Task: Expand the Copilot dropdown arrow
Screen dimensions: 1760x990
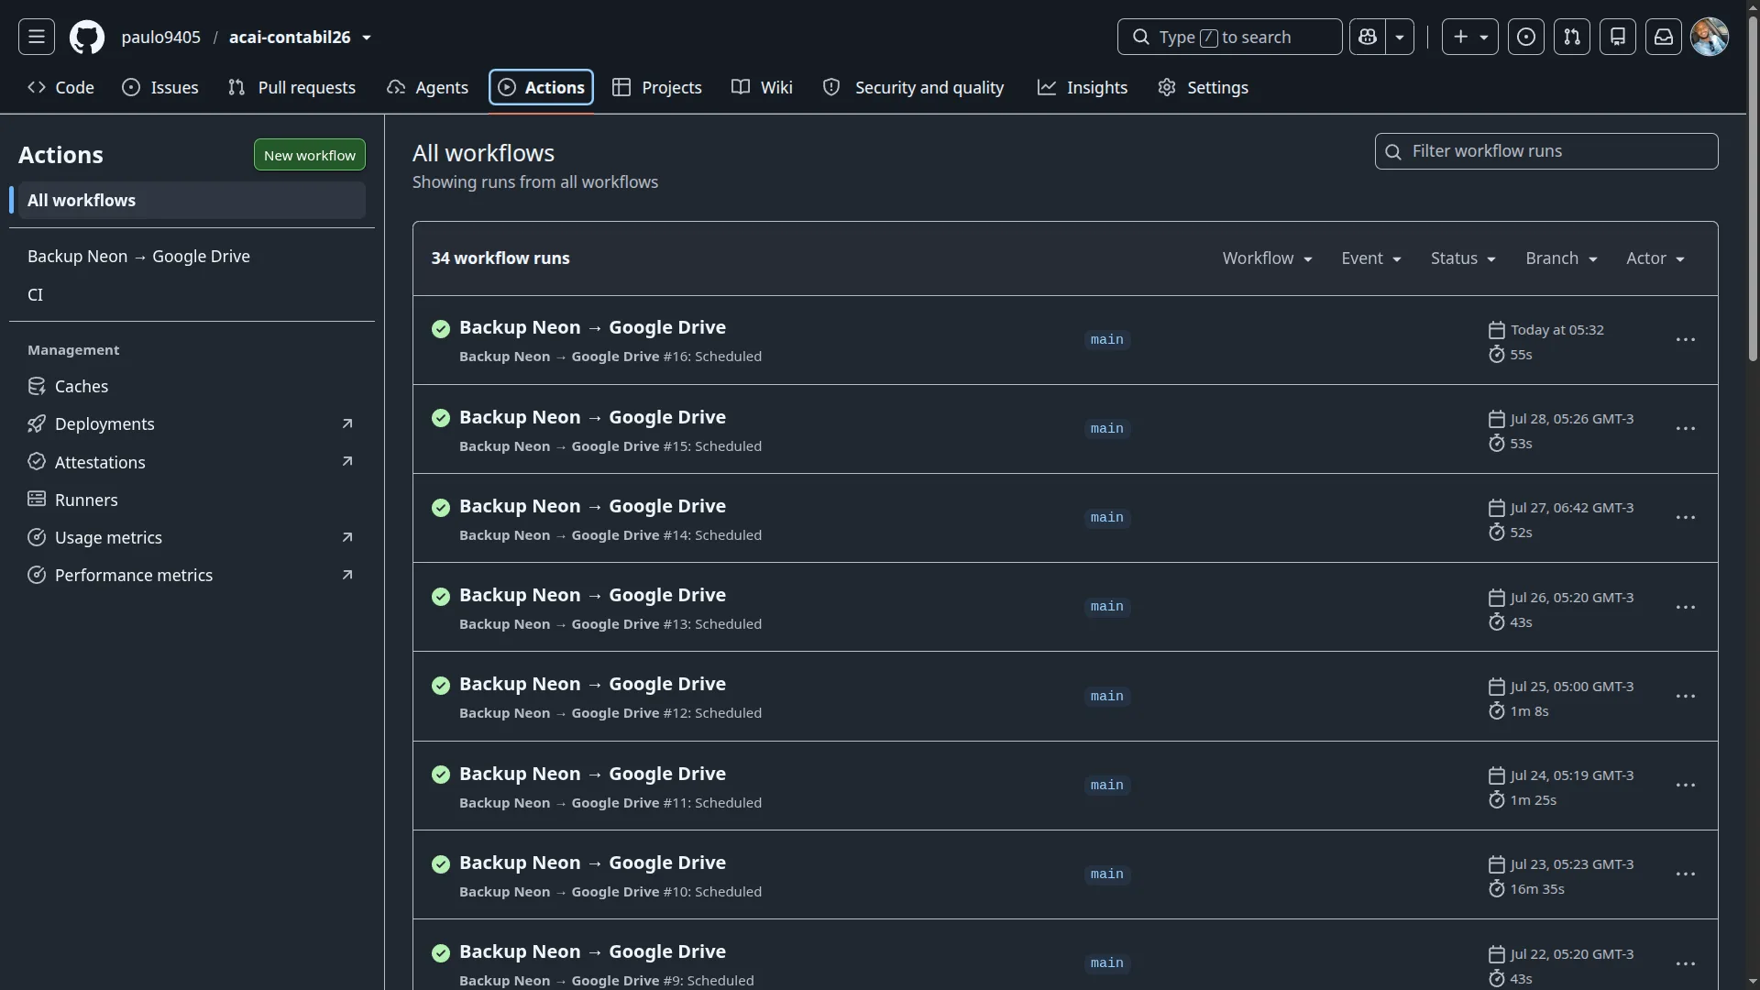Action: point(1400,37)
